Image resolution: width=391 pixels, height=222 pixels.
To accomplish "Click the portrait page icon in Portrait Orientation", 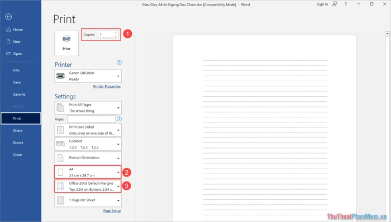I will [x=60, y=158].
